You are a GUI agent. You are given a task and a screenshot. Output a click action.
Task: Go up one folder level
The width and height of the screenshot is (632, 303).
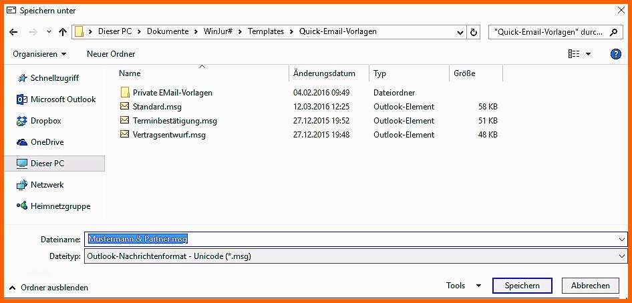click(63, 32)
